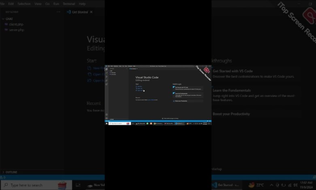Viewport: 316px width, 190px height.
Task: Click the enlarged backdrop's taskbar search box
Action: coord(36,185)
